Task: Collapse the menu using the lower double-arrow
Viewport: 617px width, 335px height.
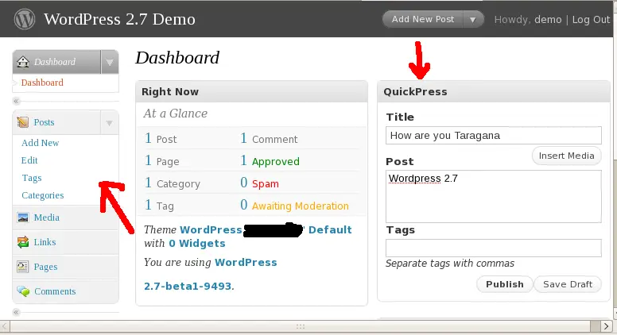Action: pos(16,312)
